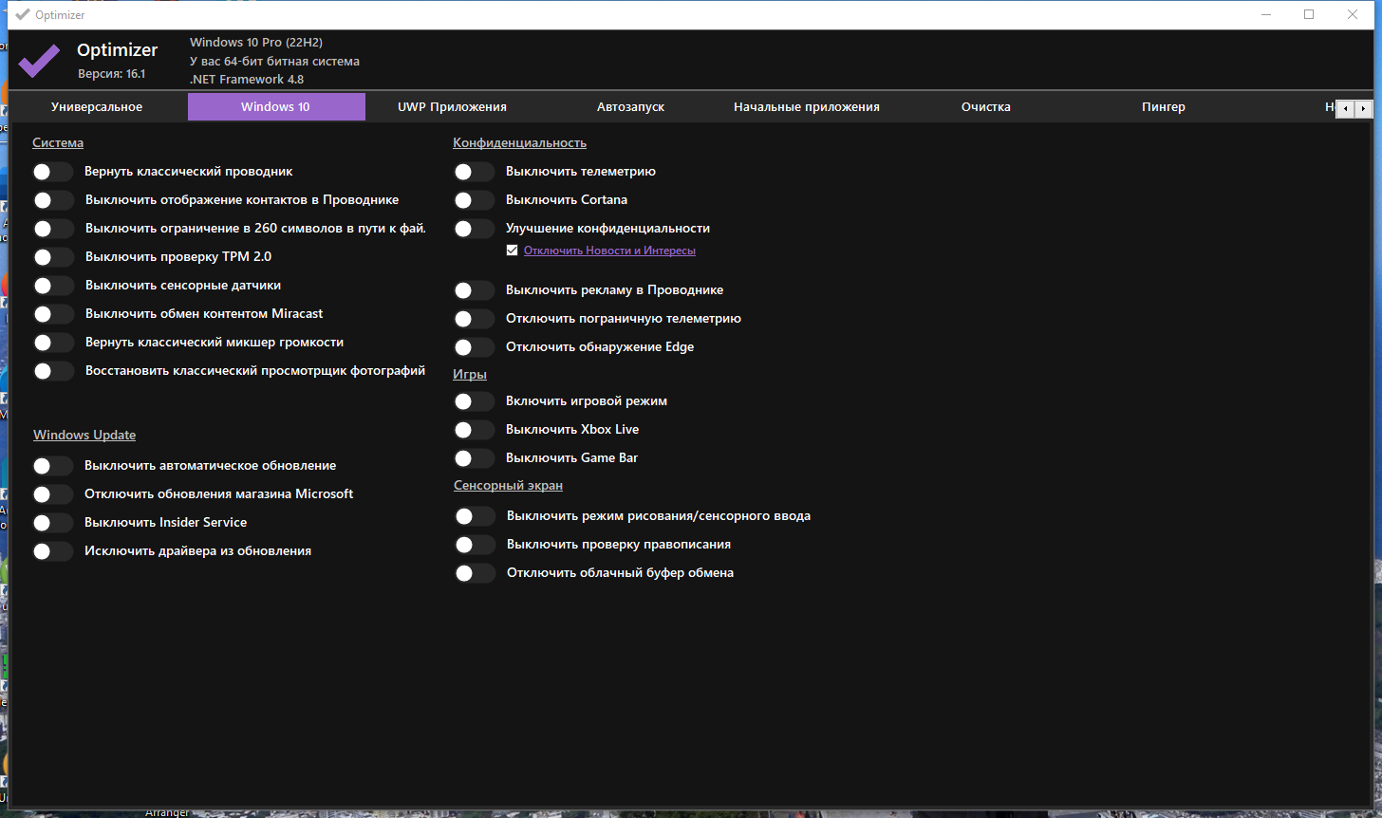The width and height of the screenshot is (1382, 818).
Task: Click the Игры section heading
Action: tap(470, 375)
